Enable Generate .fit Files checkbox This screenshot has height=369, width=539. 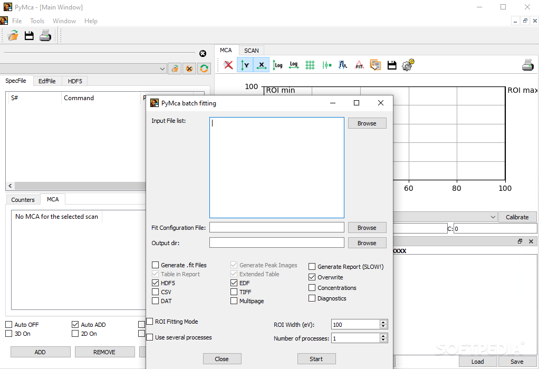(x=156, y=265)
